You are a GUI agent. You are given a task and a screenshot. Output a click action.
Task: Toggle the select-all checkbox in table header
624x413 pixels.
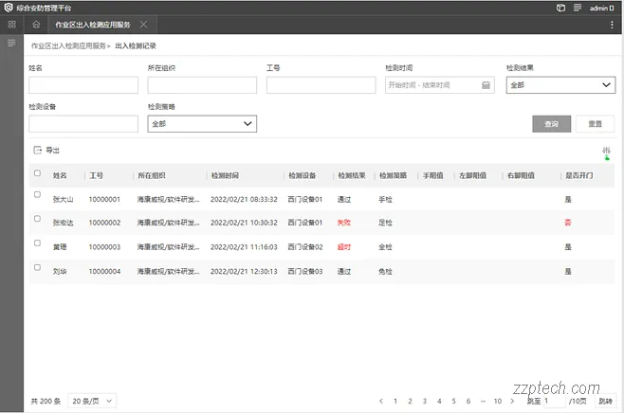37,173
